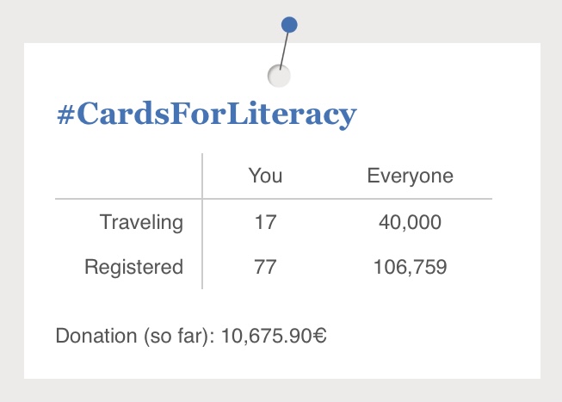Select the Everyone column header

coord(410,176)
